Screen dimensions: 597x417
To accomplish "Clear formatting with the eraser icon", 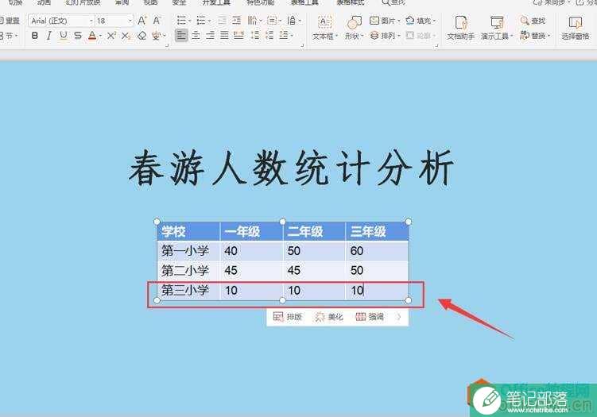I will [142, 36].
